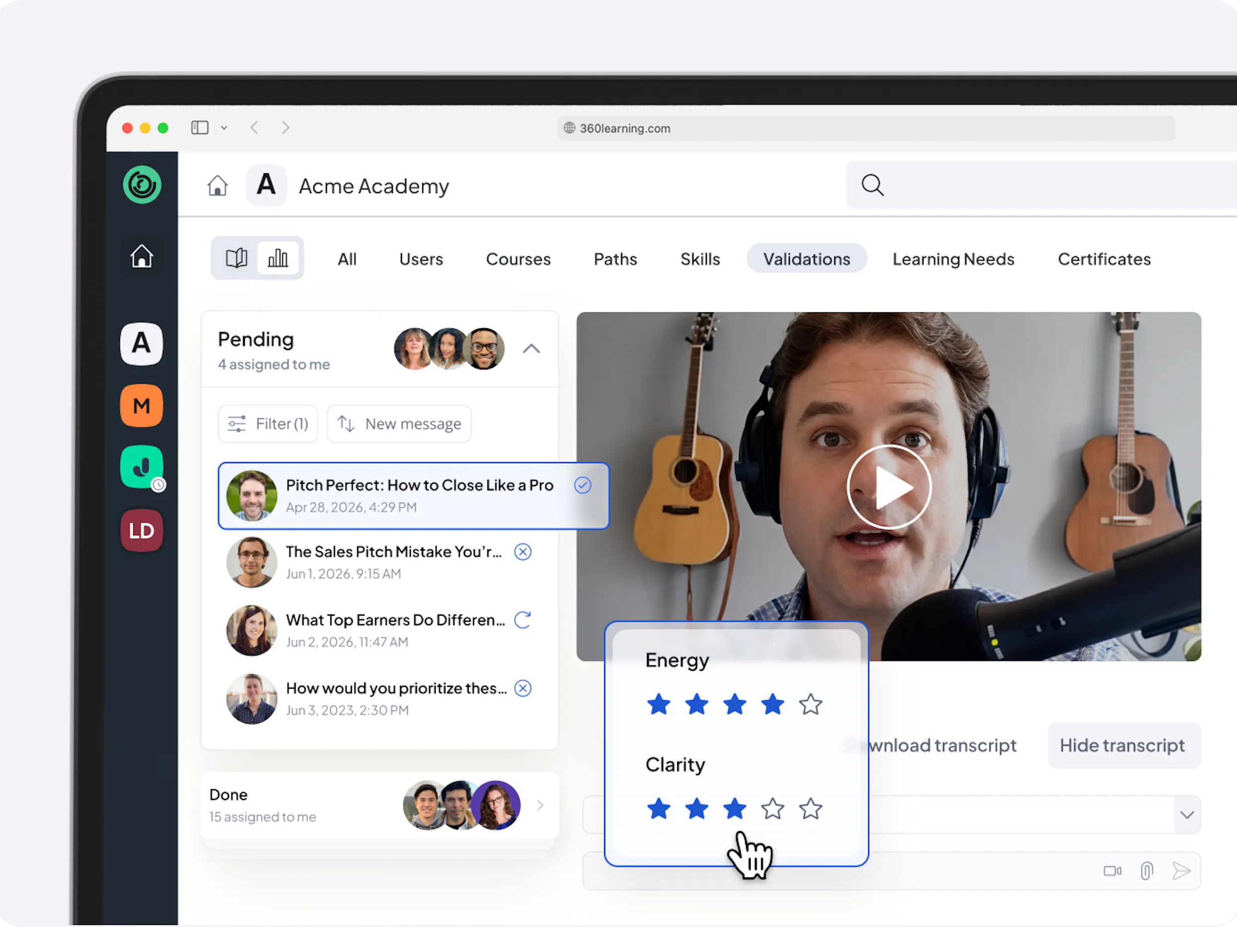Play the pitch video
Screen dimensions: 1237x927
[889, 487]
